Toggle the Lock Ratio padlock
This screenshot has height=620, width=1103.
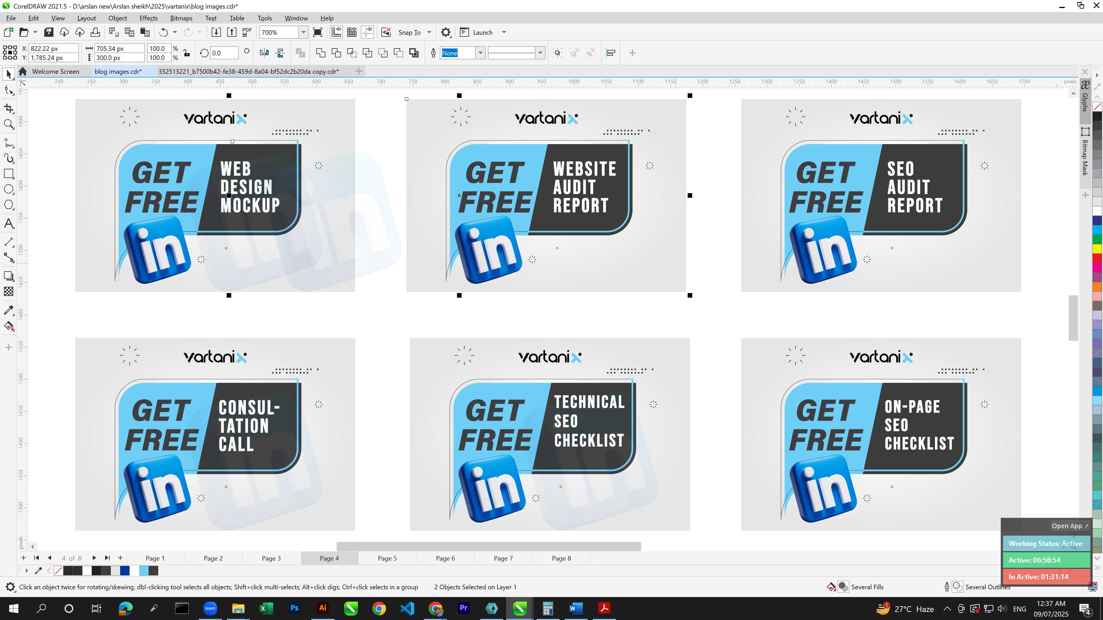tap(187, 53)
